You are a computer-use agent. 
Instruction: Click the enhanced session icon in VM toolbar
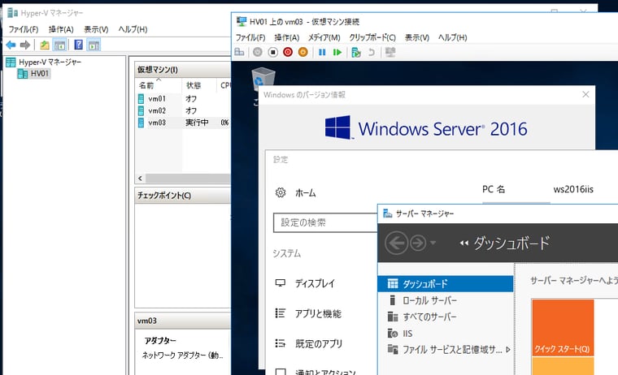pos(390,52)
